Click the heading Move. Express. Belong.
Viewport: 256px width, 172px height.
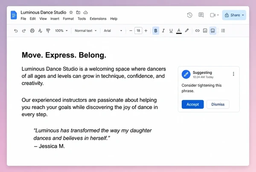click(x=64, y=55)
